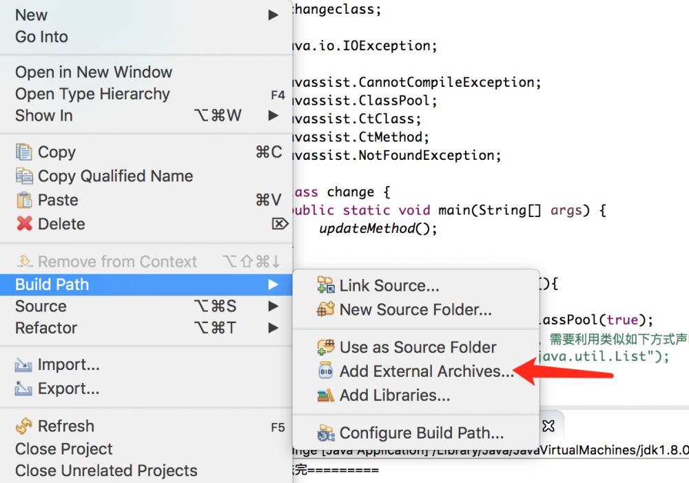Click the Copy clipboard icon
The width and height of the screenshot is (689, 483).
click(24, 152)
